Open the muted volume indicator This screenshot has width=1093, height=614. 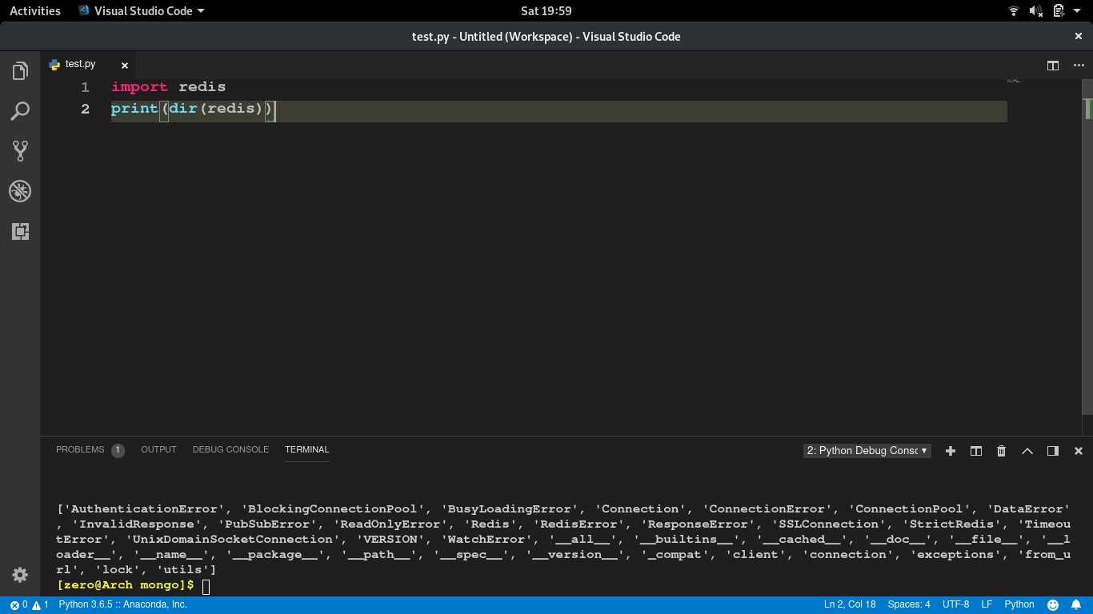tap(1035, 11)
